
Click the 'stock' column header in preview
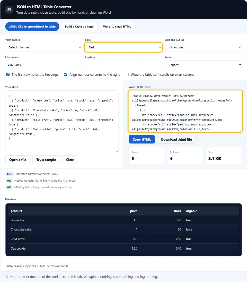click(177, 211)
